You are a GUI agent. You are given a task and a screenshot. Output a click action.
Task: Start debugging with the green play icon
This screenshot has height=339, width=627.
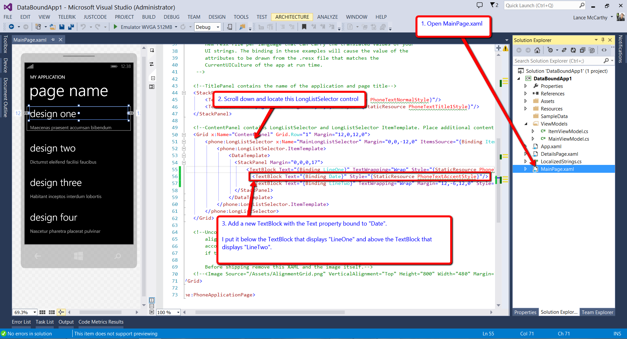click(x=115, y=27)
